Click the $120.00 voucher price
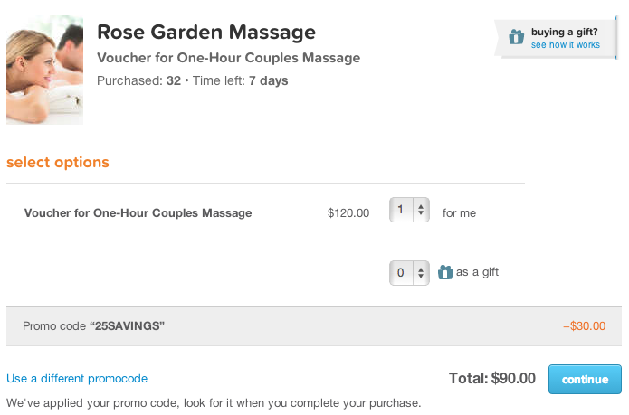 click(x=348, y=213)
